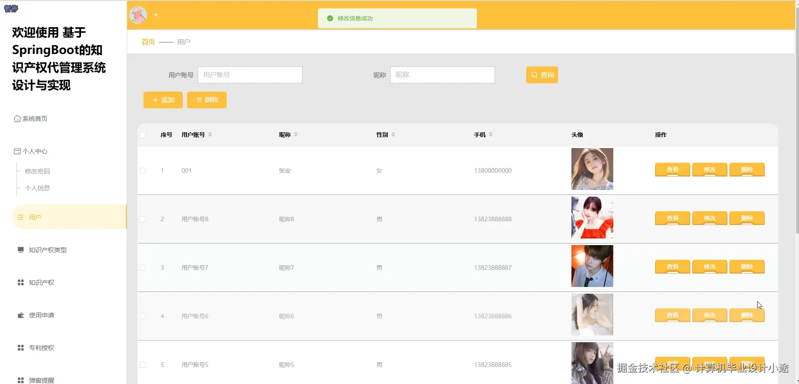Click the 个人中心 menu icon
Viewport: 799px width, 384px height.
click(x=17, y=151)
